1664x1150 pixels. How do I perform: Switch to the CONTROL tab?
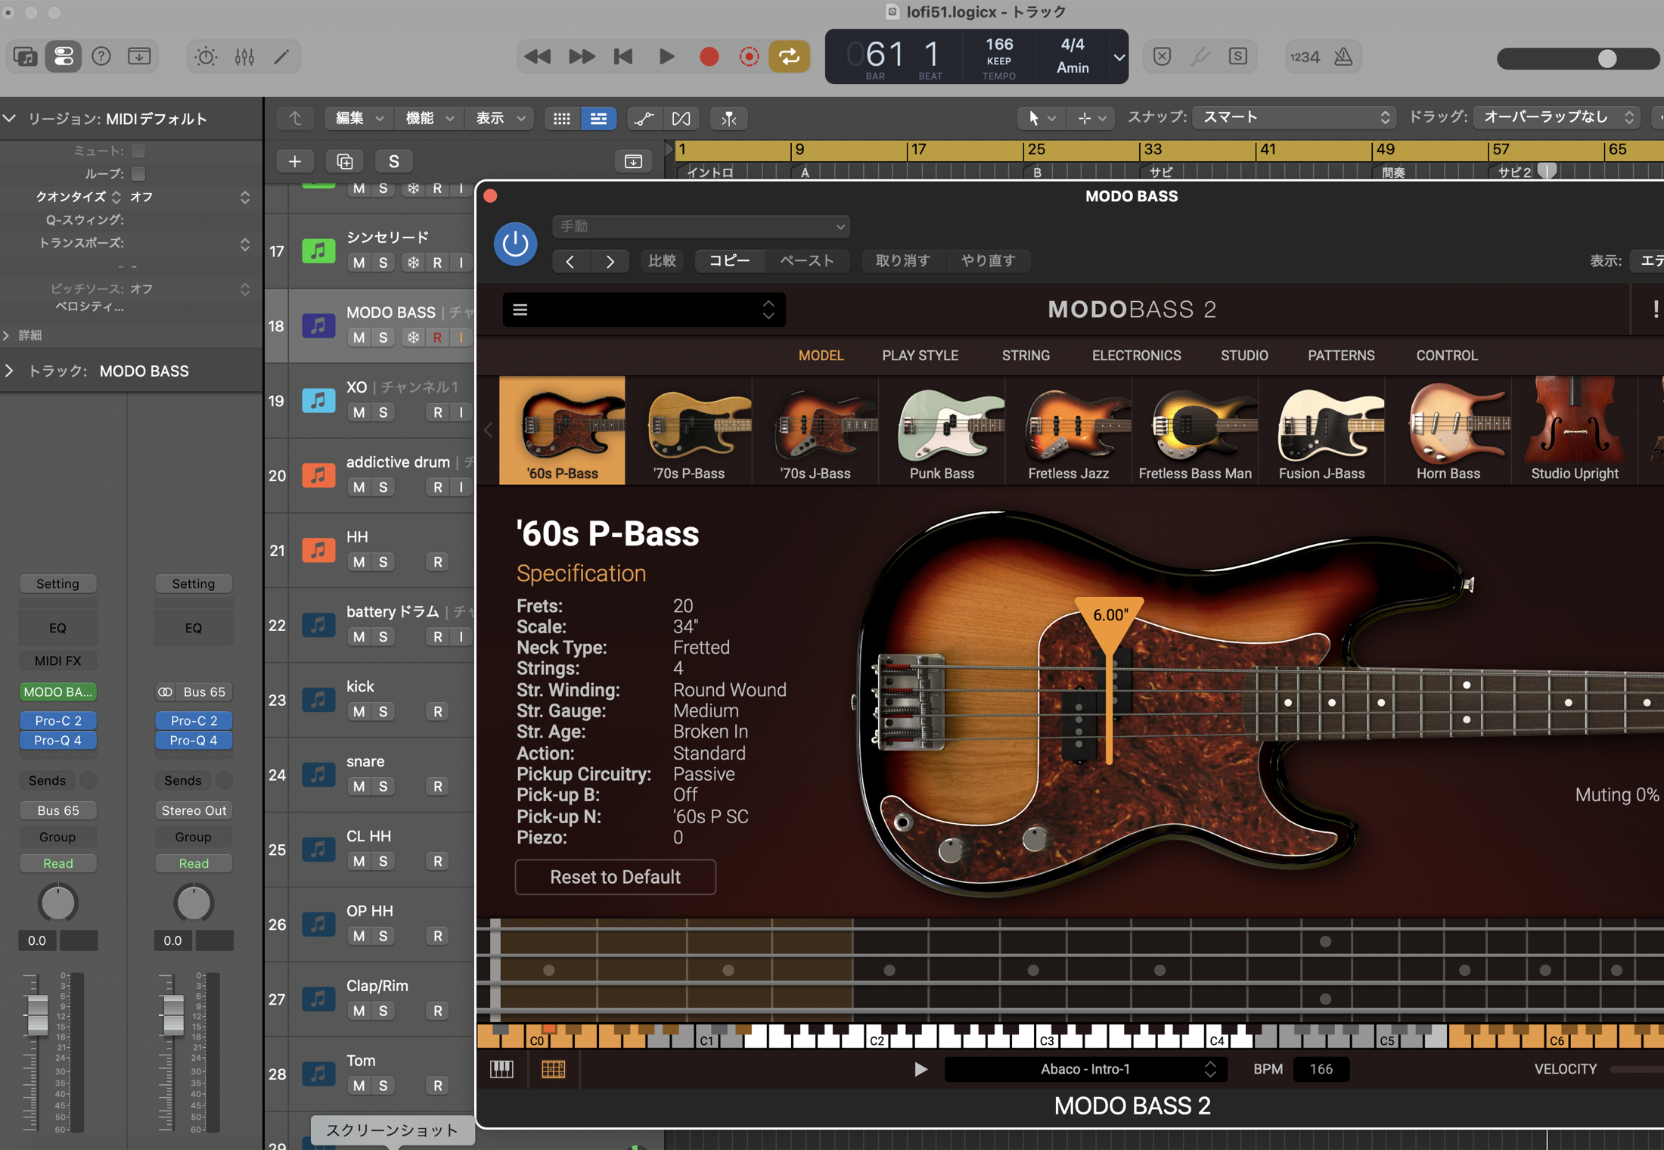coord(1446,356)
